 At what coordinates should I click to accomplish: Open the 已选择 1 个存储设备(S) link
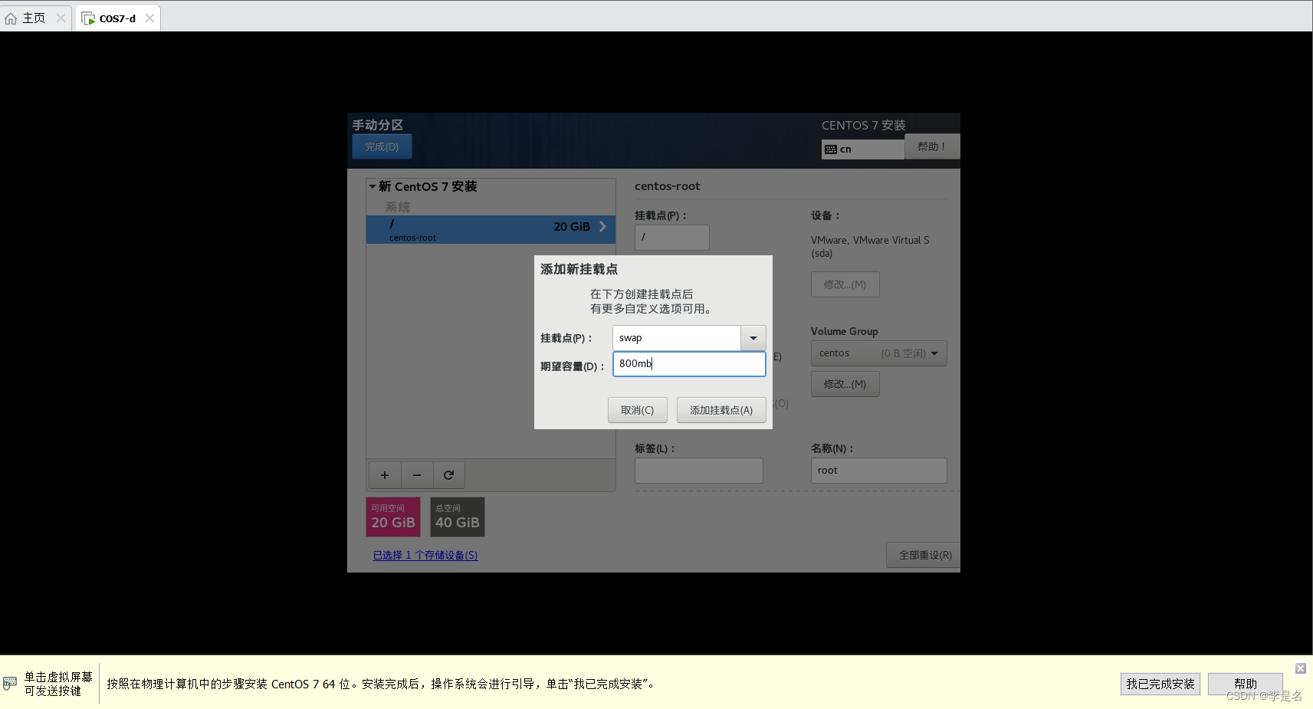pos(425,555)
